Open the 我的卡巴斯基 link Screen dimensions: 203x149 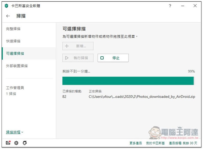(155, 143)
